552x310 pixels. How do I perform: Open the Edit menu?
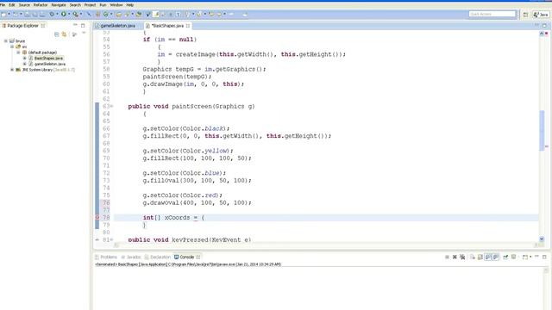coord(11,5)
